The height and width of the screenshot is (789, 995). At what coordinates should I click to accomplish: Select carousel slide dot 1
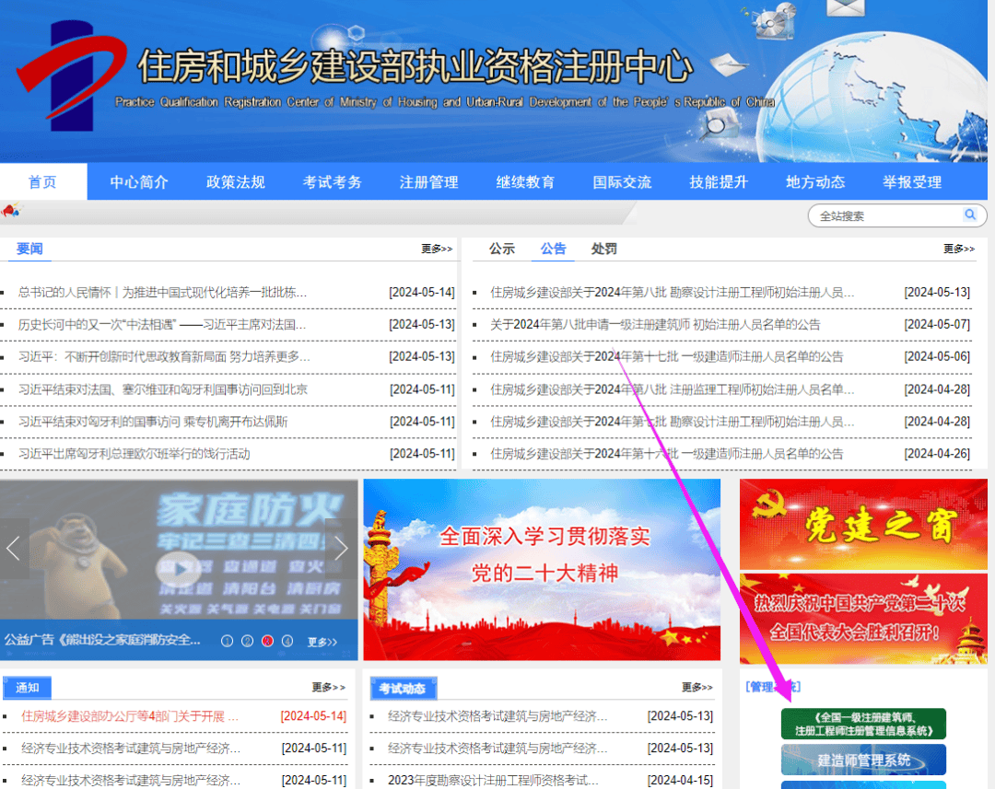click(228, 639)
